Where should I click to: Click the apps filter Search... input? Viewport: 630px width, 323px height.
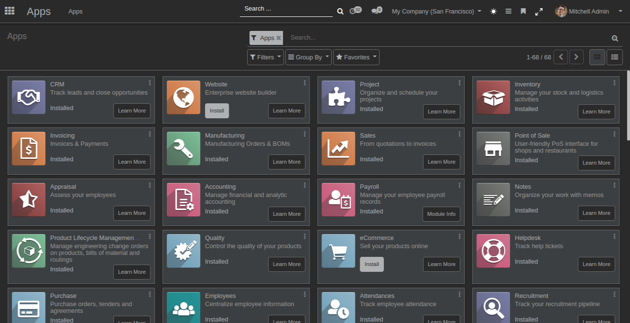(x=447, y=38)
